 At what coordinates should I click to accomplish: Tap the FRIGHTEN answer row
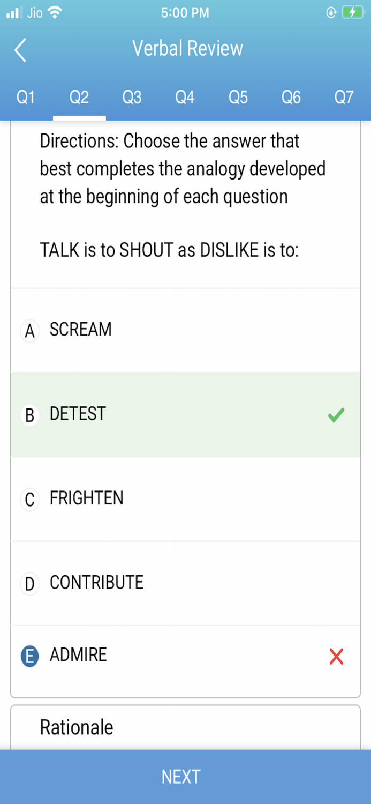(185, 498)
